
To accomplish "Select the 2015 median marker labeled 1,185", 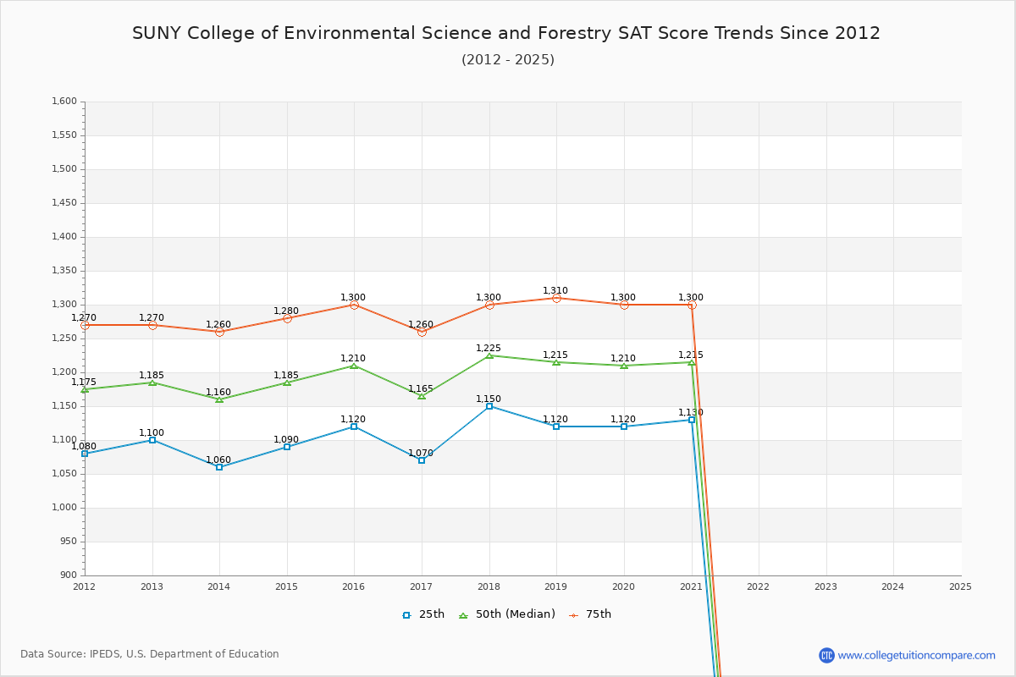I will (287, 383).
